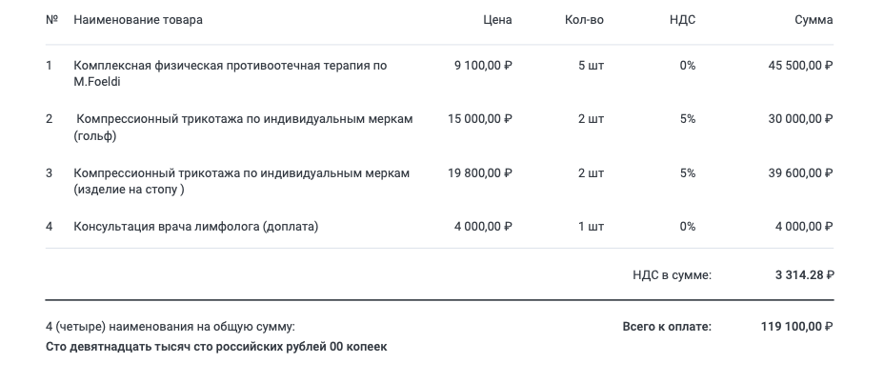Screen dimensions: 884x383
Task: Click the total amount 119 100,00 ₽
Action: (796, 327)
